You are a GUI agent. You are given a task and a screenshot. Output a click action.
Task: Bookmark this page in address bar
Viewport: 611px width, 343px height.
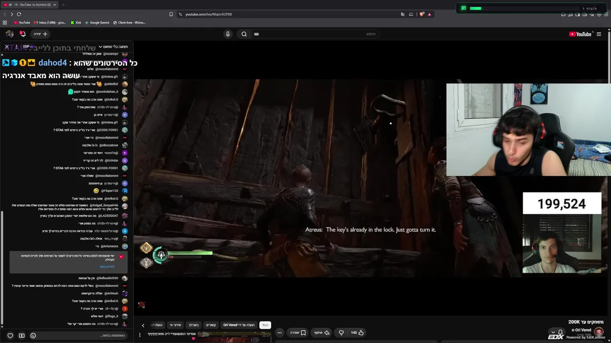pos(171,14)
